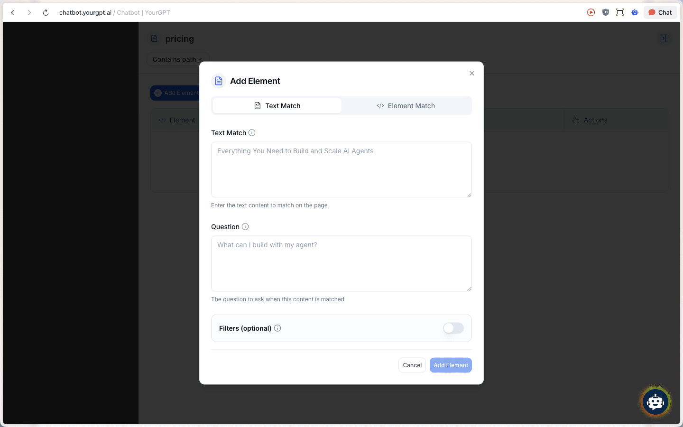The height and width of the screenshot is (427, 683).
Task: Click the info icon next to Filters
Action: point(277,328)
